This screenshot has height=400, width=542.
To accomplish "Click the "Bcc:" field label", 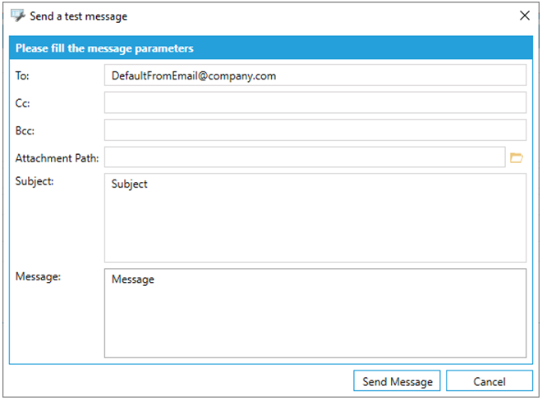I will [25, 130].
